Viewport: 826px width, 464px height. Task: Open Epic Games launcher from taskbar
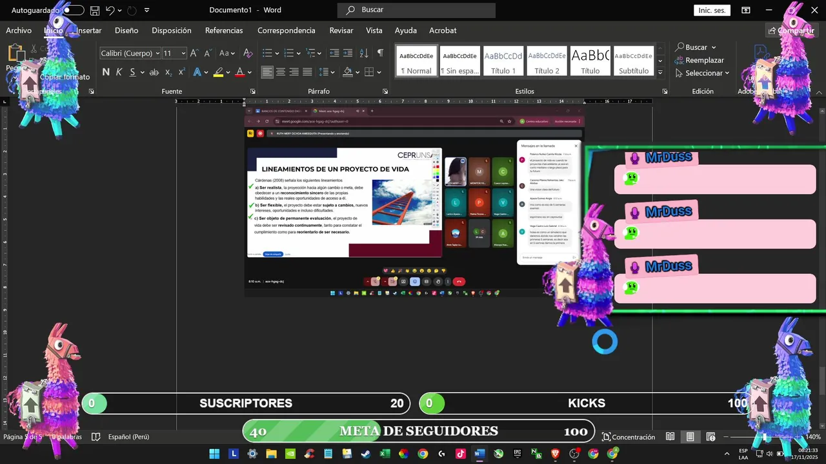pyautogui.click(x=518, y=454)
